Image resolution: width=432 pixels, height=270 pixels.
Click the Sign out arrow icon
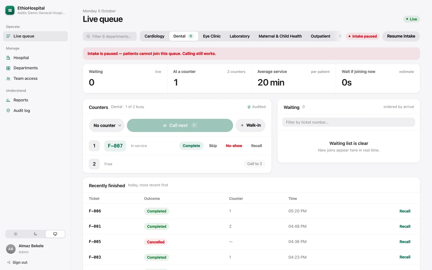click(9, 262)
